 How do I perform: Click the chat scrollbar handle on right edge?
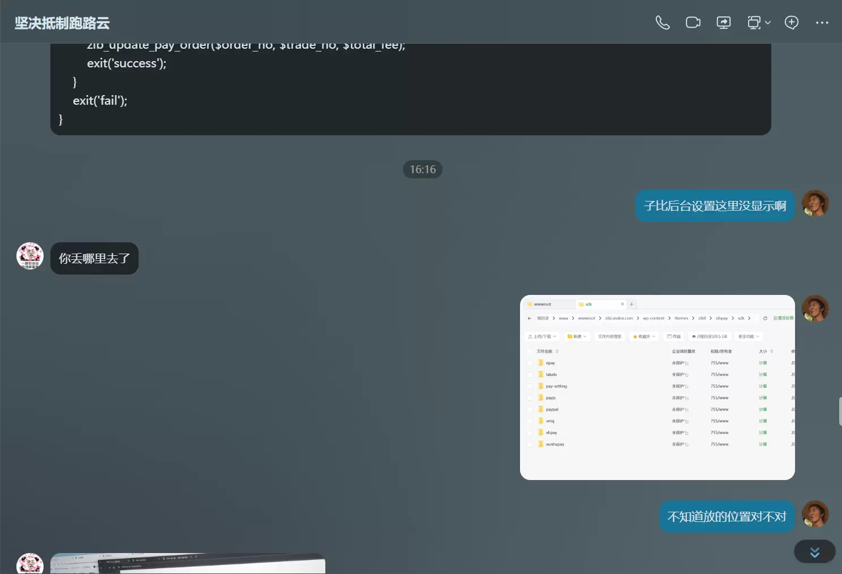pos(840,412)
